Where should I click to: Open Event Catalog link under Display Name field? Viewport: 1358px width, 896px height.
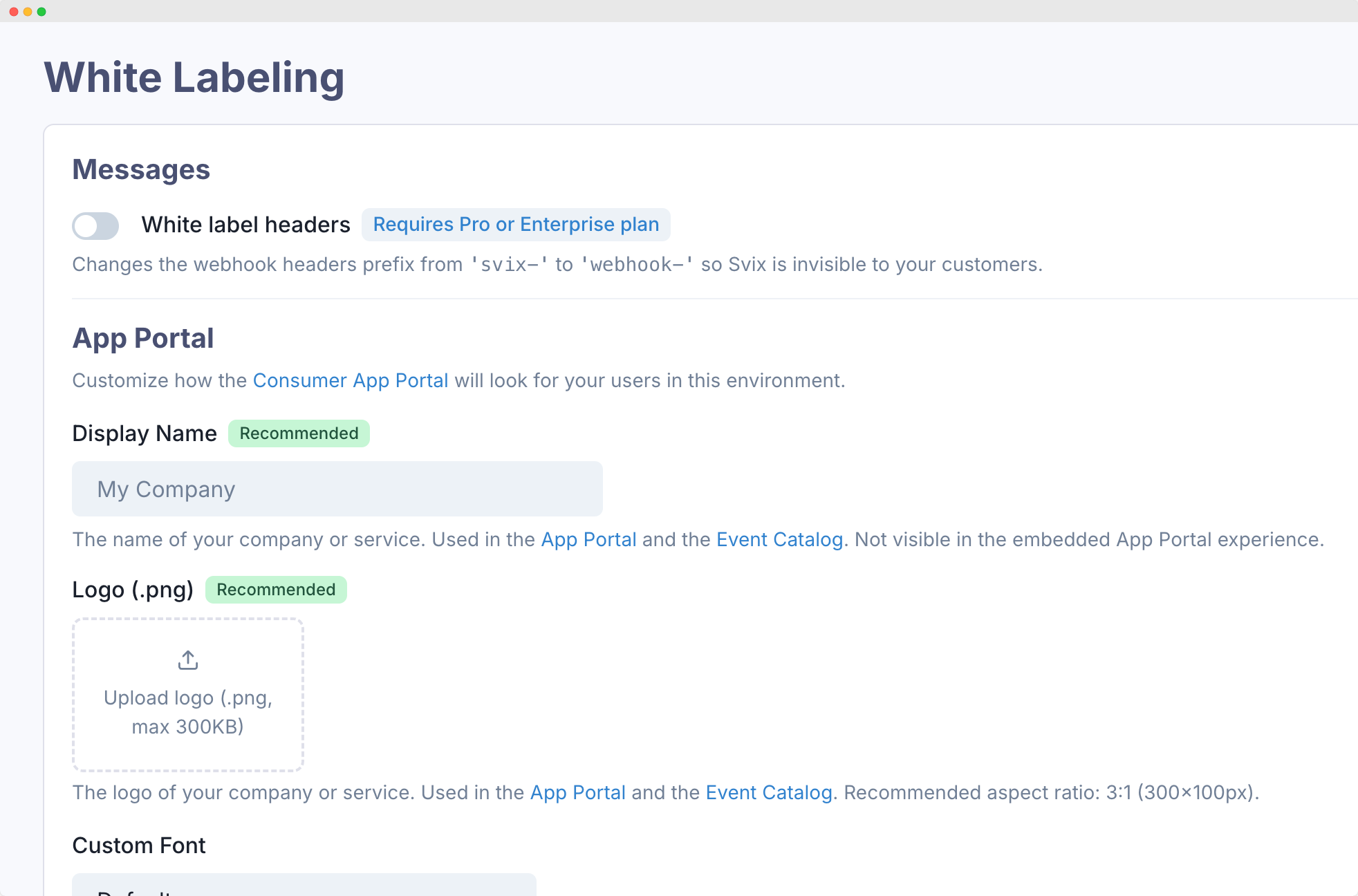point(779,539)
